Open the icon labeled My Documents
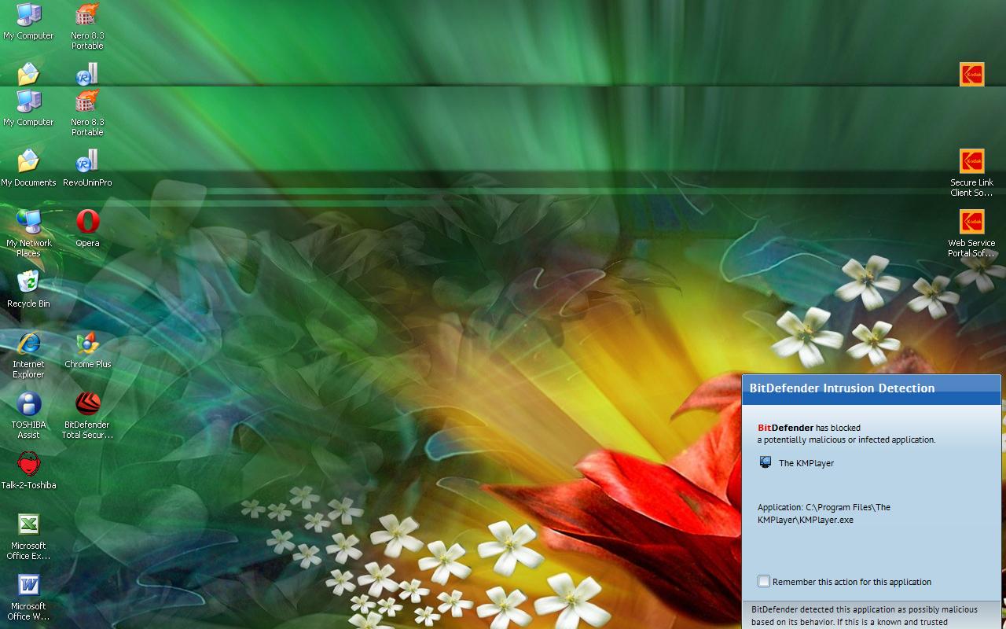The width and height of the screenshot is (1006, 629). [28, 168]
